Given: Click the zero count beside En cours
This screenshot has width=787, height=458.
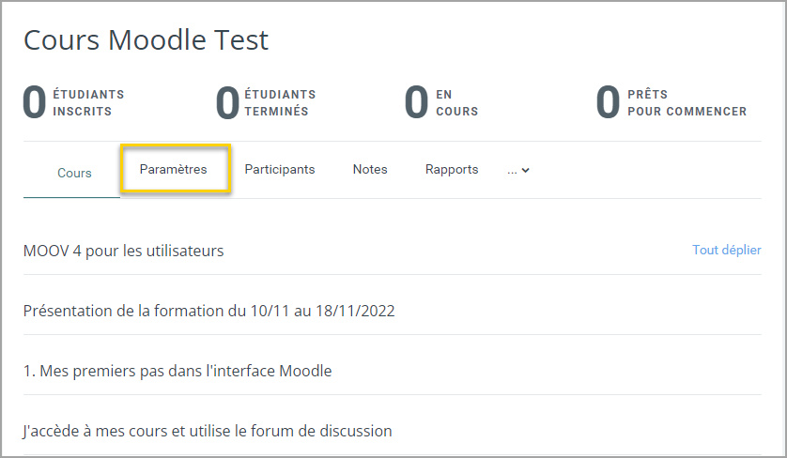Looking at the screenshot, I should (x=416, y=102).
